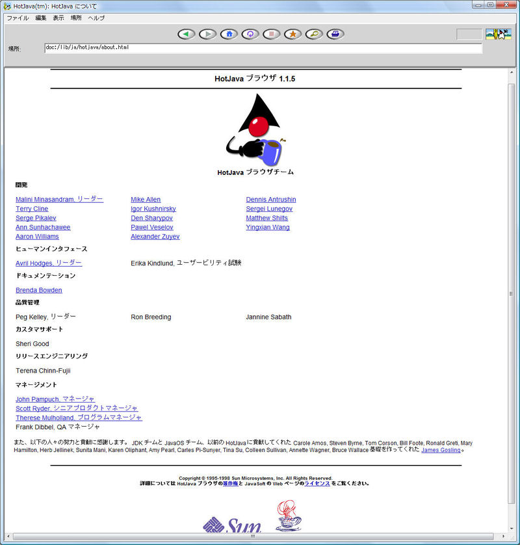Click the text Sheri Good
Image resolution: width=520 pixels, height=545 pixels.
click(32, 344)
